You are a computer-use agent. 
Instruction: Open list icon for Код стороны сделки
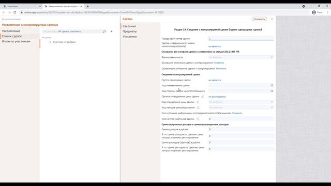272,91
